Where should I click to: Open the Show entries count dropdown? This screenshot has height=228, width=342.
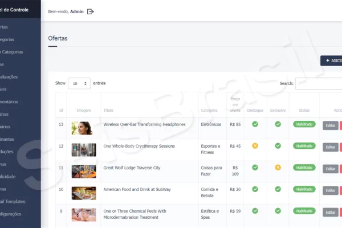pos(79,83)
